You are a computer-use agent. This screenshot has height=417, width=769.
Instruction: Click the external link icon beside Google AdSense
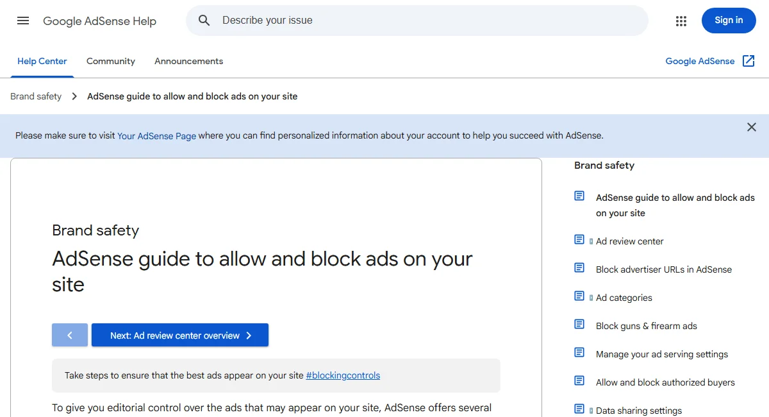(x=748, y=61)
